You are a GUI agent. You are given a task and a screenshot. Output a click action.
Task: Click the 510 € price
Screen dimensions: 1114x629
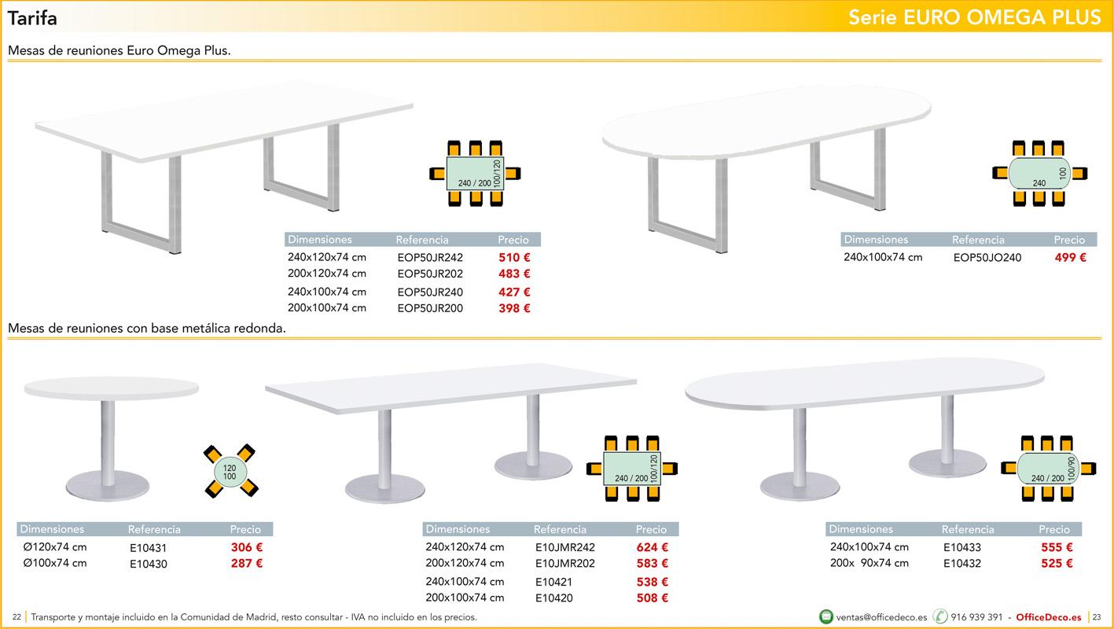[514, 257]
